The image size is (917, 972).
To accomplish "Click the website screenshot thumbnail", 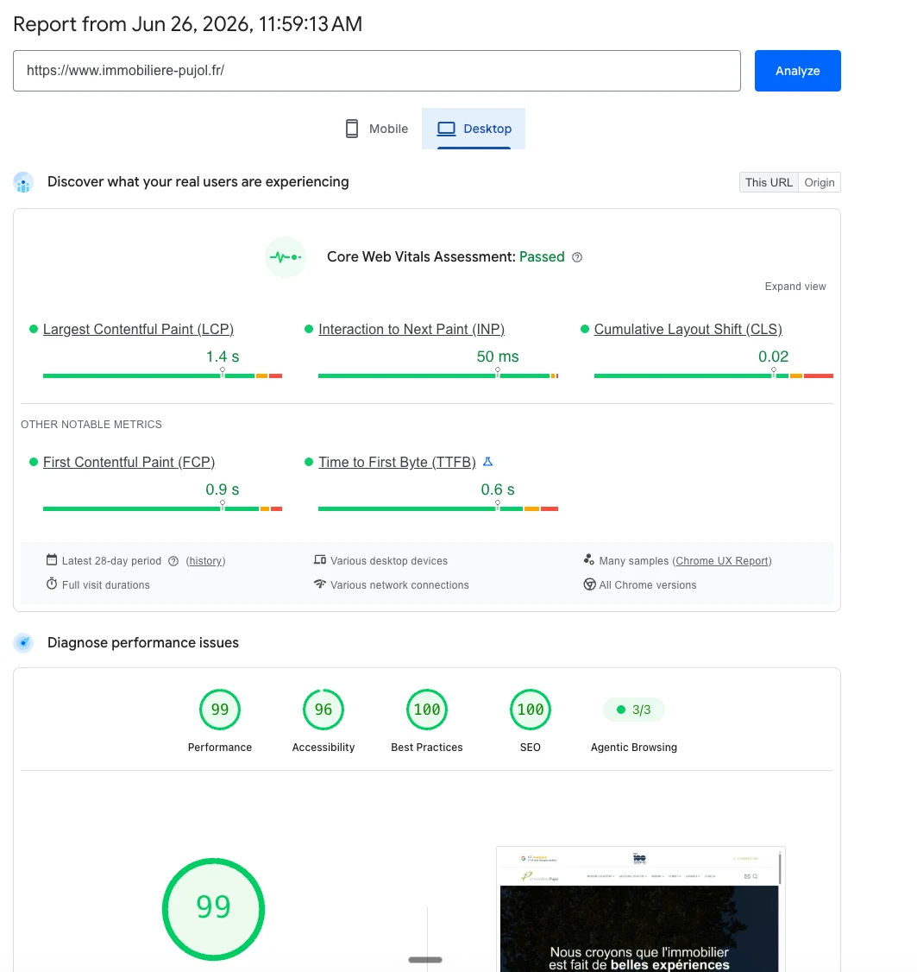I will [640, 909].
